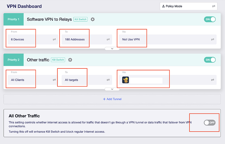
Task: Select the Priority 2 label tab
Action: click(x=13, y=60)
